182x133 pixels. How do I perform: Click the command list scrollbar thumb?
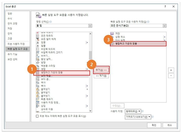90,55
